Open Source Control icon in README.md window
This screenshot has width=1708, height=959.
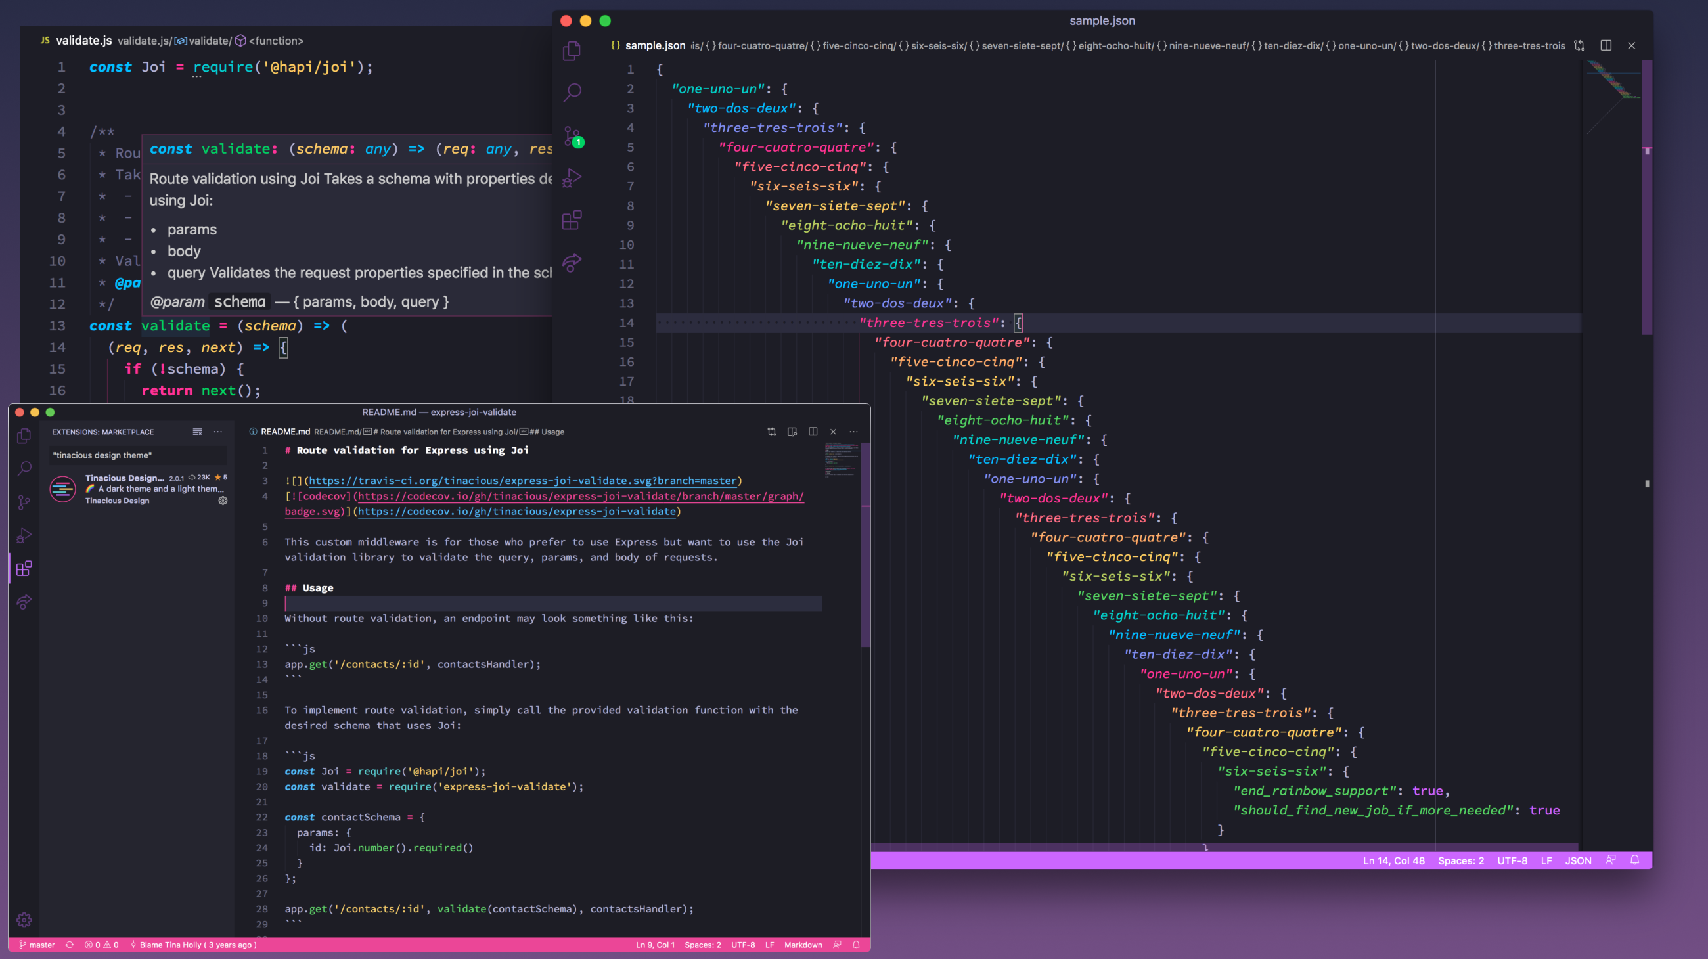point(24,502)
